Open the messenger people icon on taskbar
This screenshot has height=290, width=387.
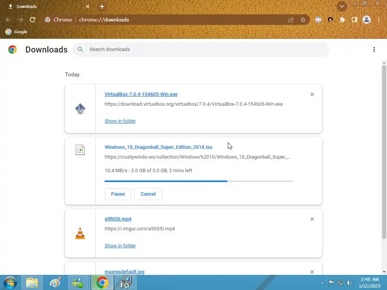point(78,282)
